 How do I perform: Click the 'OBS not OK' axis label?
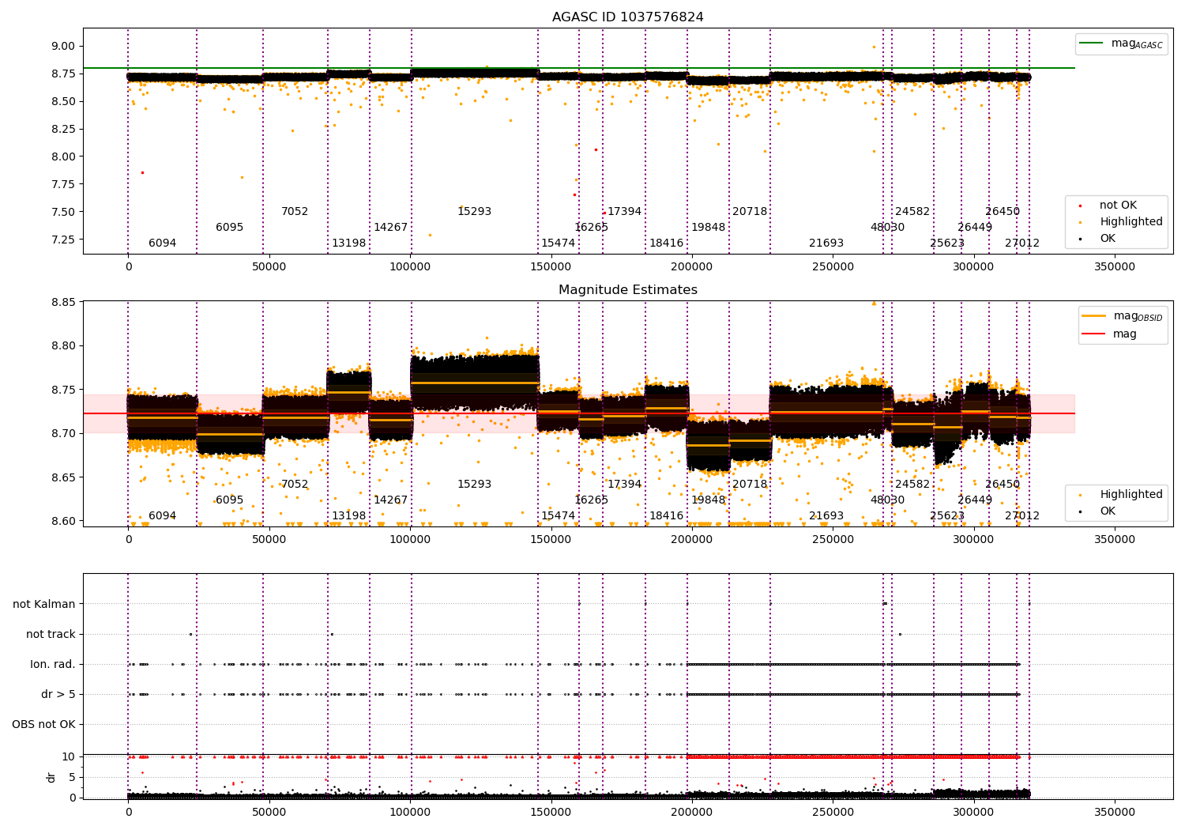43,725
